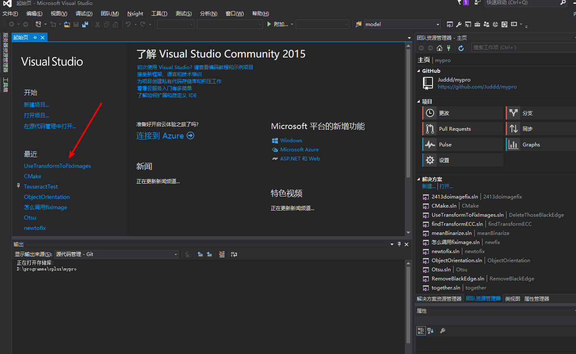Viewport: 576px width, 354px height.
Task: Click the 连接到 Azure link
Action: 165,136
